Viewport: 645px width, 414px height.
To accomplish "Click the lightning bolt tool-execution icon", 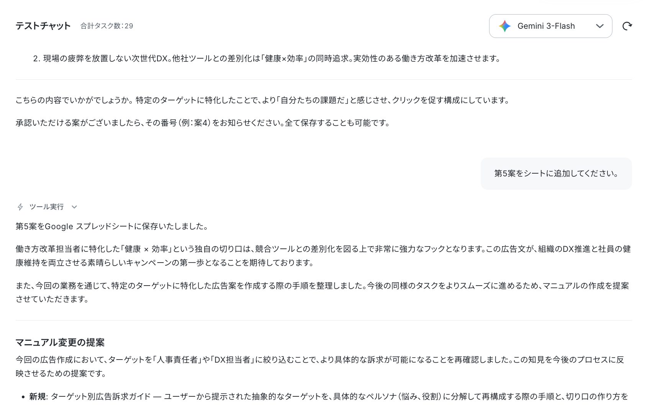I will [x=20, y=207].
